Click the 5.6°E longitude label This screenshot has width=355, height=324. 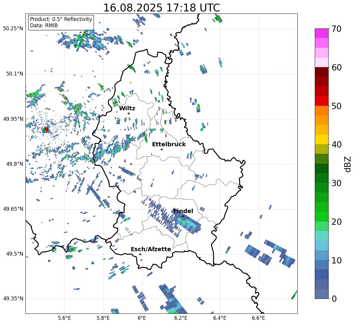pyautogui.click(x=64, y=318)
